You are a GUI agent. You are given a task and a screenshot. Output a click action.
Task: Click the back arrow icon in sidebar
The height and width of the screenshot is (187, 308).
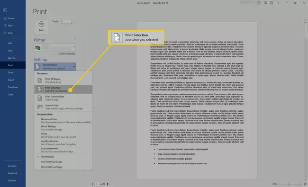tap(5, 10)
